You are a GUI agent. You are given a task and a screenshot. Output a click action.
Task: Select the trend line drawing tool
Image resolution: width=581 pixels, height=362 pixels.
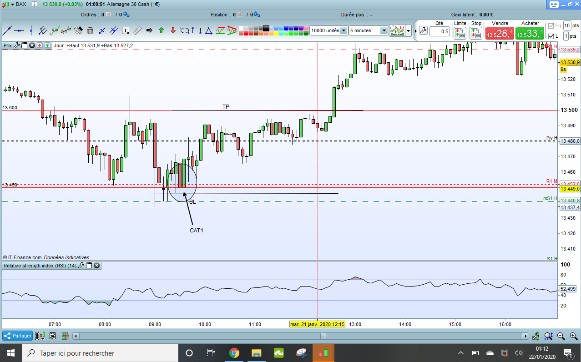(x=7, y=30)
